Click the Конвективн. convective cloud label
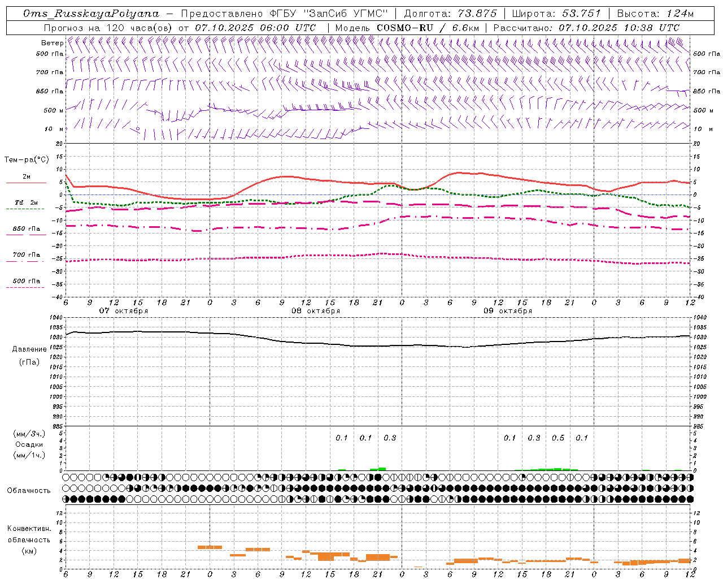This screenshot has width=723, height=579. coord(29,529)
